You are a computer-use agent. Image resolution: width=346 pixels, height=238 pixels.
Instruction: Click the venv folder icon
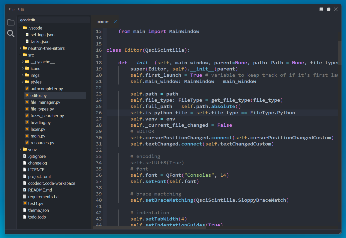coord(25,149)
